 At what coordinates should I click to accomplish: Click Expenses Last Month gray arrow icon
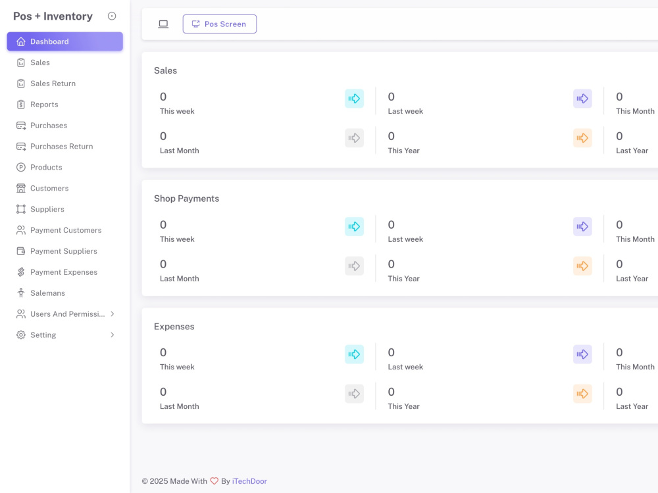coord(354,394)
